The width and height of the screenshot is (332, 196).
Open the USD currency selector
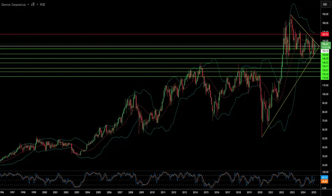point(325,5)
